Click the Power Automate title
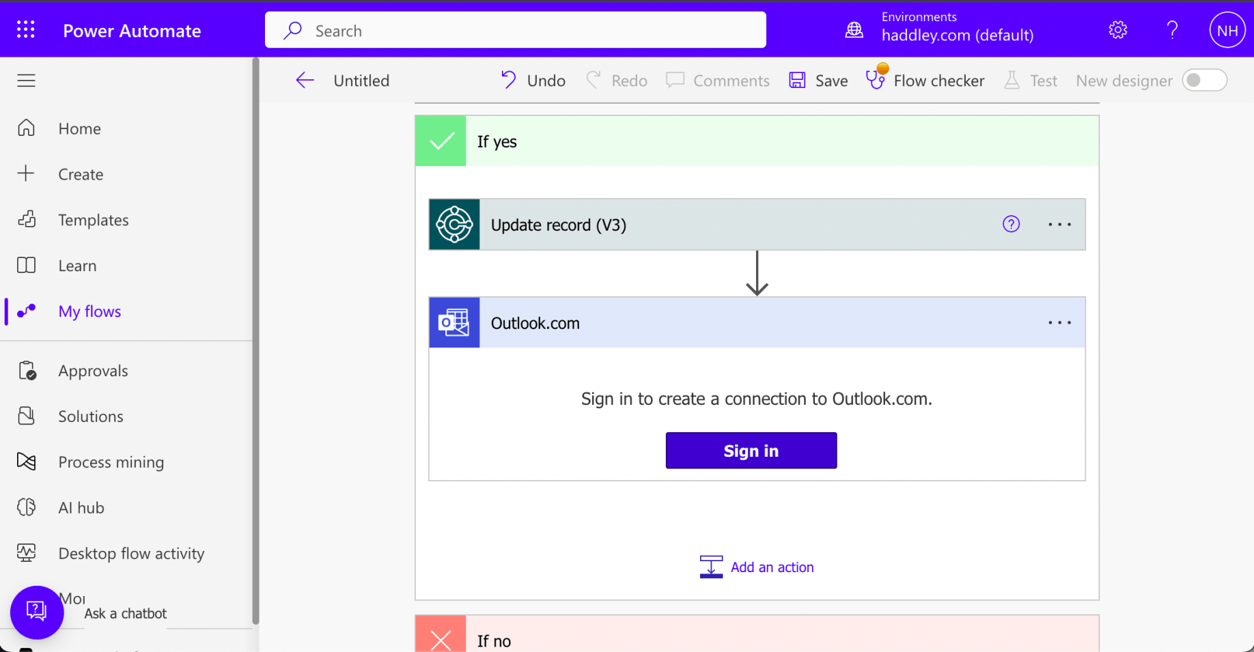 [x=132, y=31]
